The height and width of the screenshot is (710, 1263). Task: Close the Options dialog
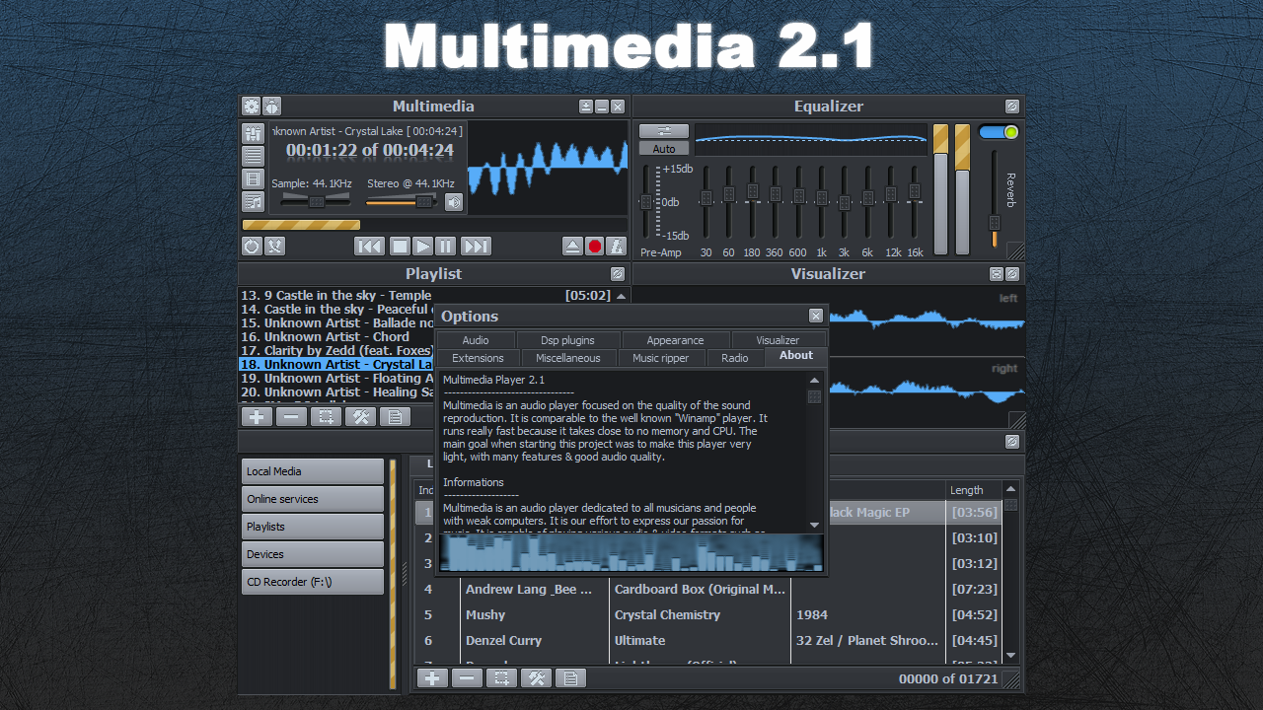(816, 316)
